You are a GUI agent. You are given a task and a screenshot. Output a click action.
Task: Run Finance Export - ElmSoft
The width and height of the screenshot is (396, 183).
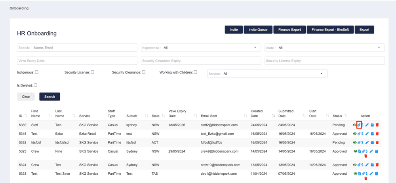pos(330,30)
